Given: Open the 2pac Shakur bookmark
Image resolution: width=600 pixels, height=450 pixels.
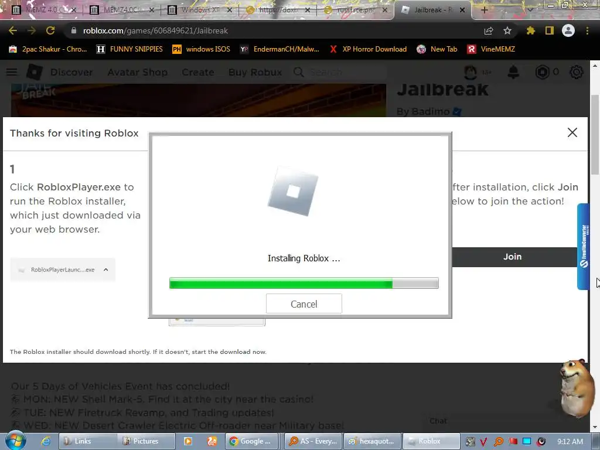Looking at the screenshot, I should pos(48,49).
